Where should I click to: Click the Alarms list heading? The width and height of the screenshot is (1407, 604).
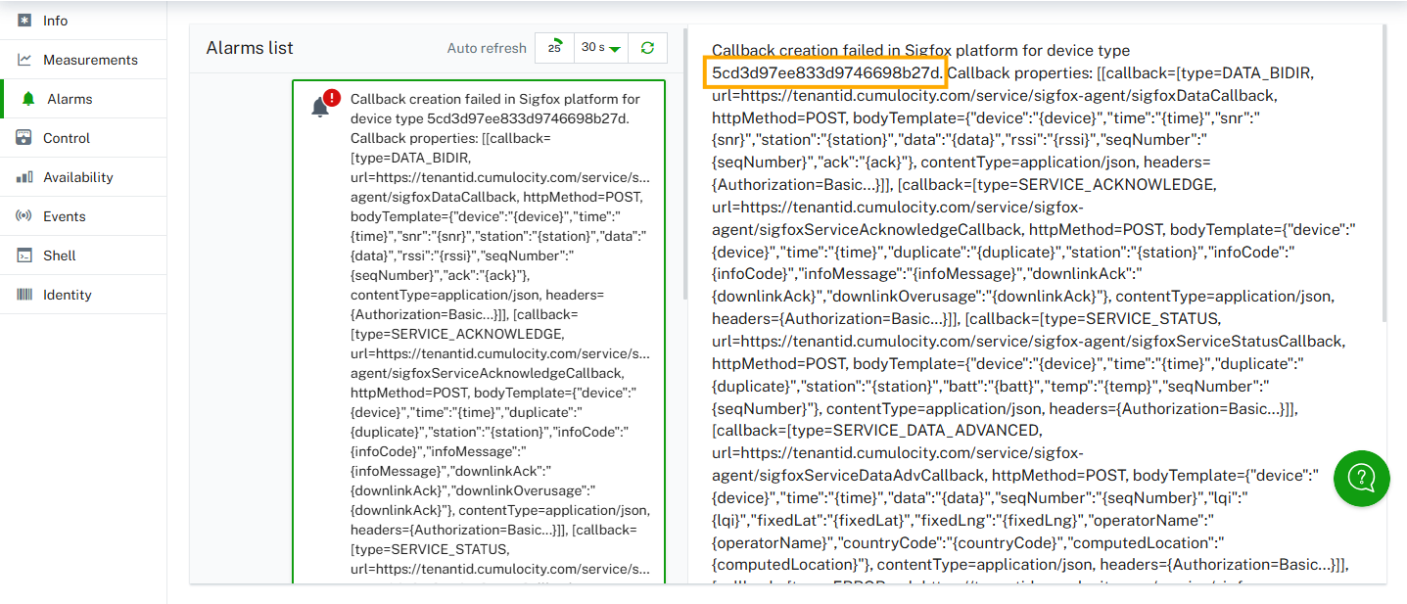(x=250, y=48)
